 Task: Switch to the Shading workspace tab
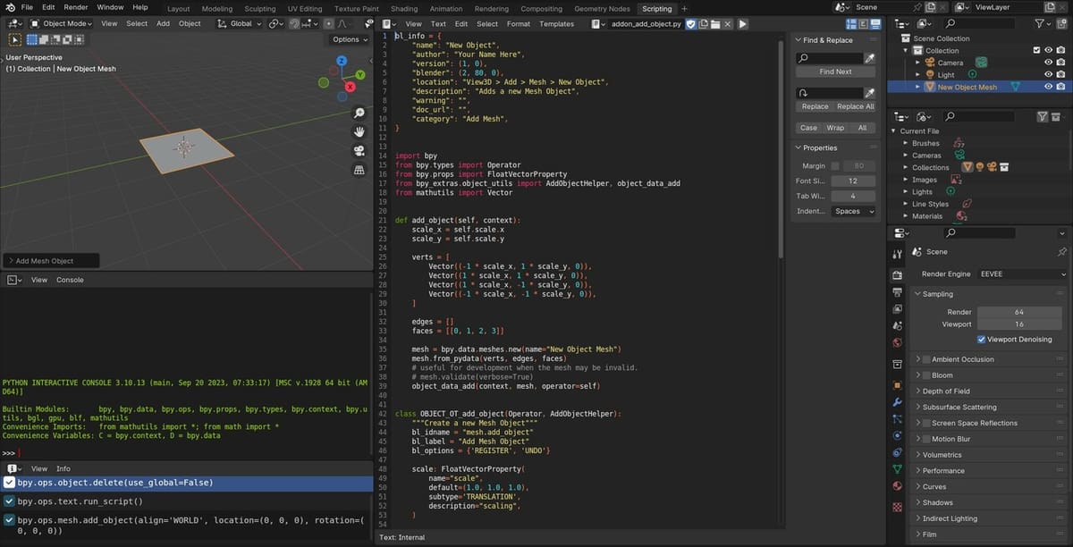[x=404, y=8]
